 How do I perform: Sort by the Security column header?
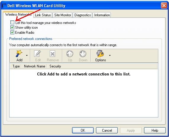click(55, 66)
